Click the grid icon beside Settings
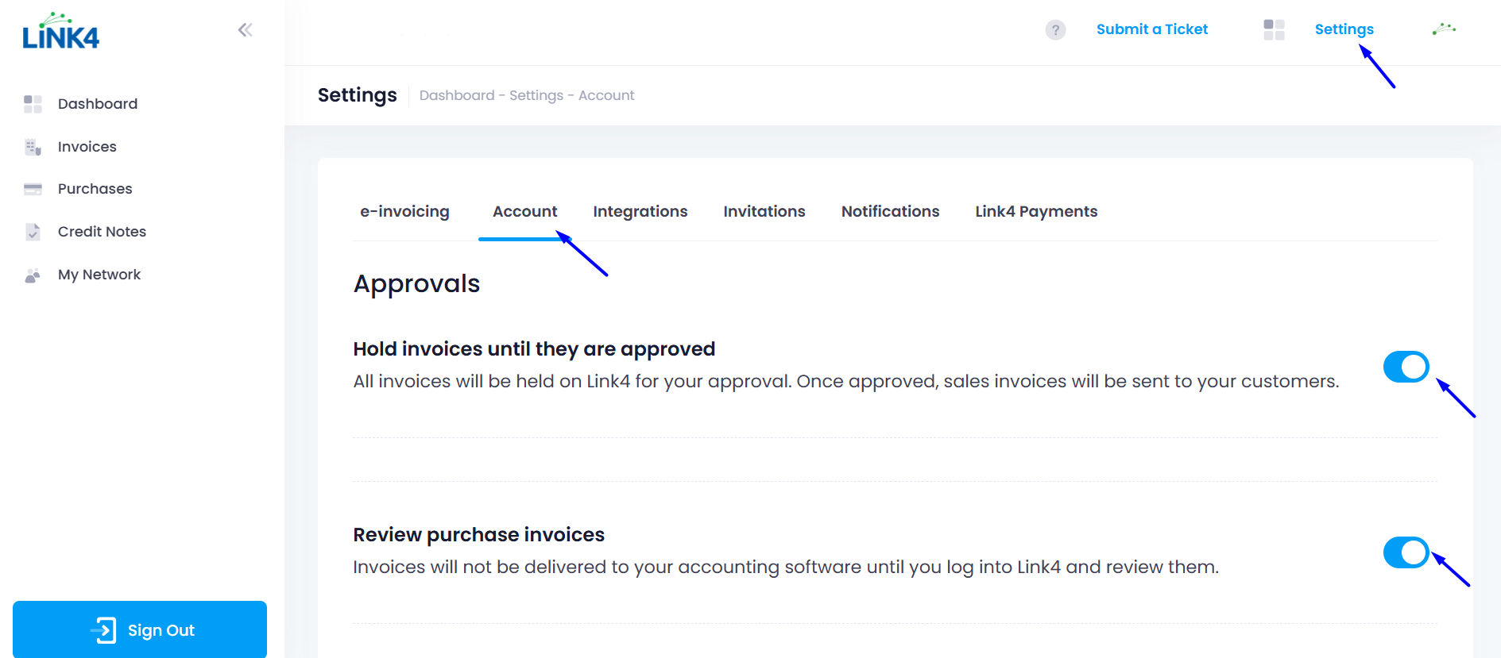This screenshot has height=658, width=1501. point(1274,30)
